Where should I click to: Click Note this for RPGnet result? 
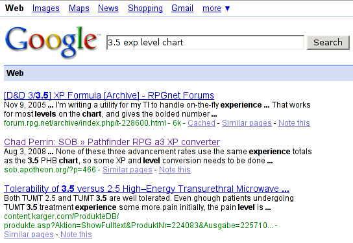[294, 123]
